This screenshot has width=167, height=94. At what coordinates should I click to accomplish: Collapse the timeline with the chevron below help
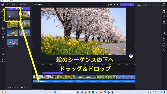[x=131, y=59]
